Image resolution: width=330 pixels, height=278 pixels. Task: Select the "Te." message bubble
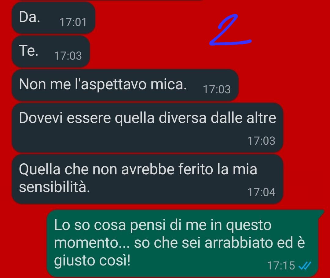point(51,52)
